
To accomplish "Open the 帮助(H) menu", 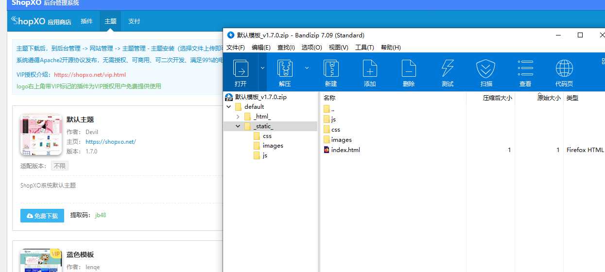I will coord(391,48).
